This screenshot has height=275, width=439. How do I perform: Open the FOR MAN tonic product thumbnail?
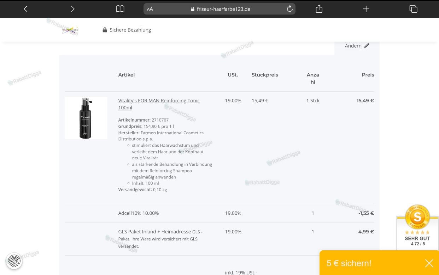click(x=86, y=118)
